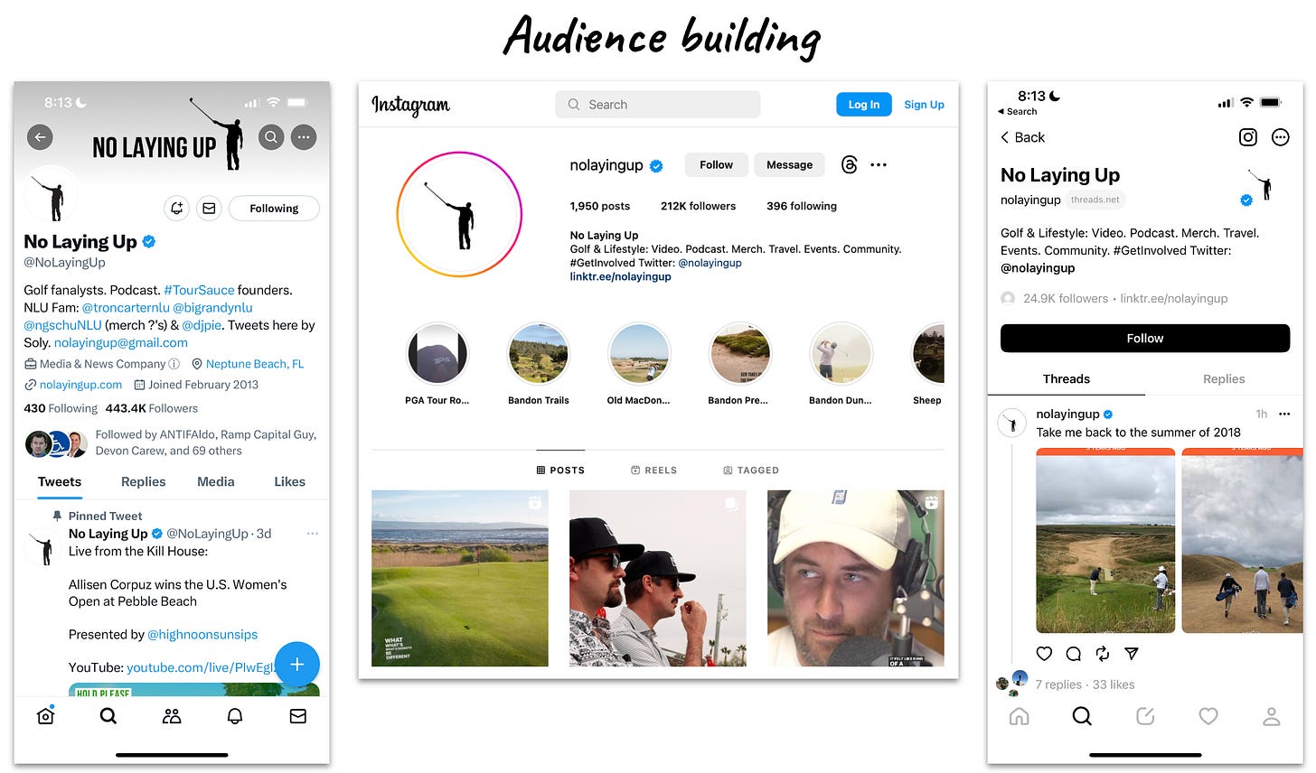This screenshot has width=1316, height=773.
Task: Open the Tweets tab
Action: [60, 482]
